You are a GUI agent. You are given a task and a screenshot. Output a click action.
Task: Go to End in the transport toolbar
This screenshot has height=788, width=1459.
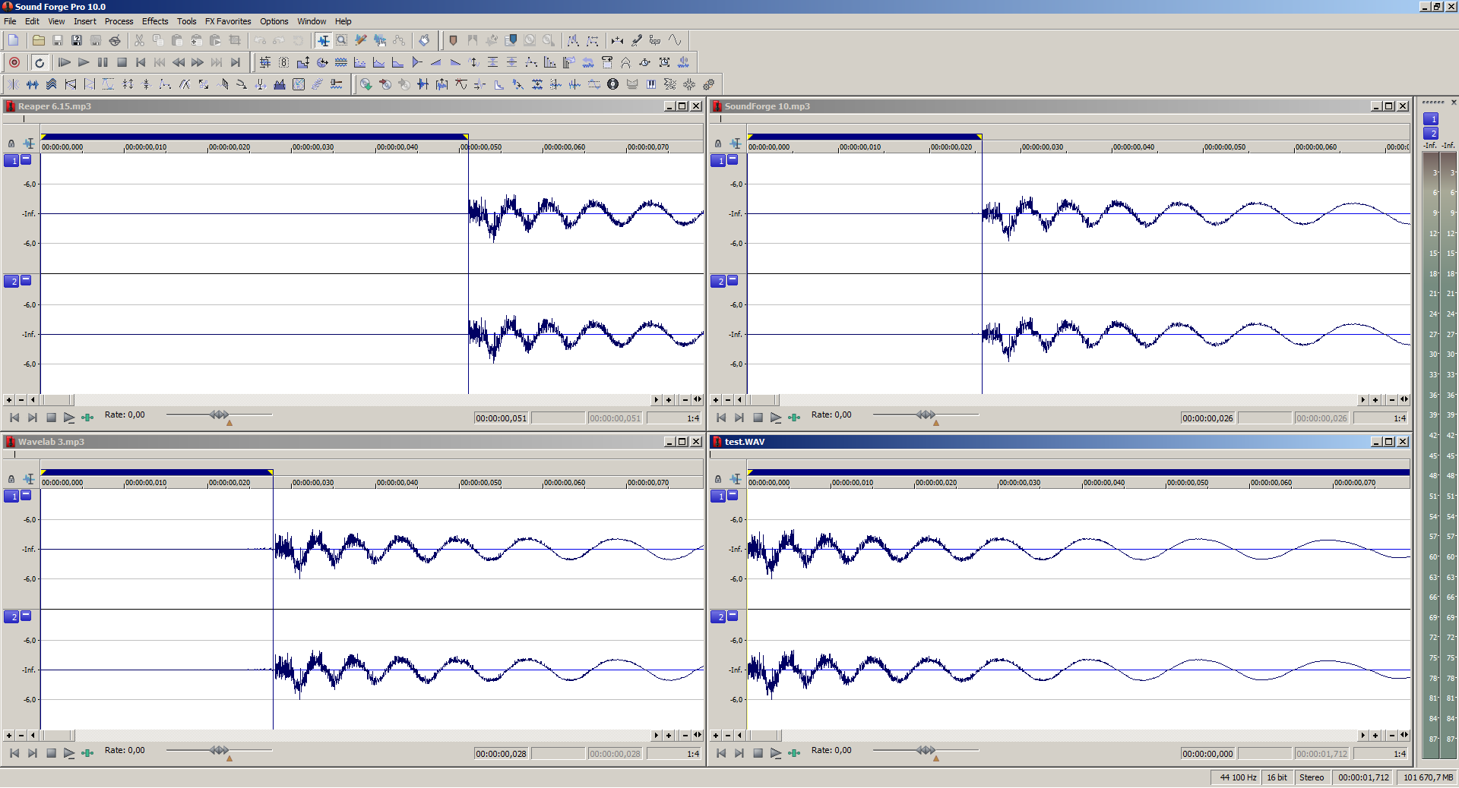236,62
